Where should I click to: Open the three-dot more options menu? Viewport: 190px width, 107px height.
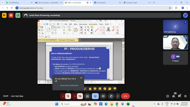118,96
